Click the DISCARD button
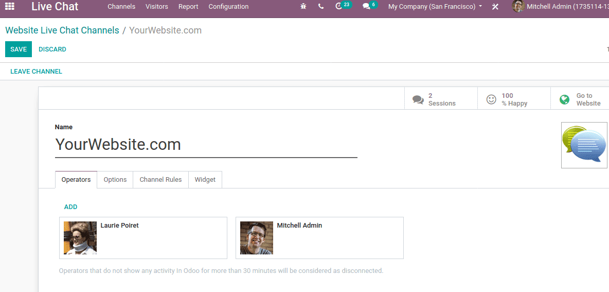Image resolution: width=609 pixels, height=292 pixels. point(52,49)
